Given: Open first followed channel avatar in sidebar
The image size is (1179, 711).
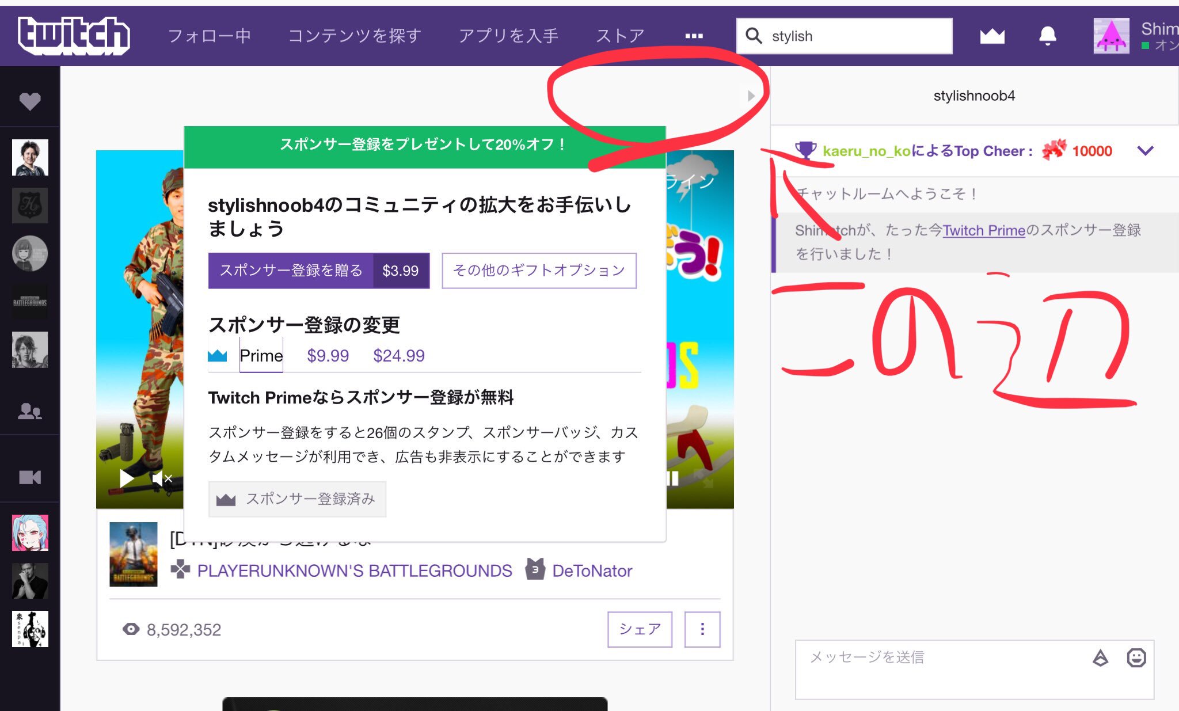Looking at the screenshot, I should point(30,157).
